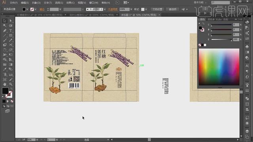
Task: Open the 文字(T) menu
Action: [x=48, y=3]
